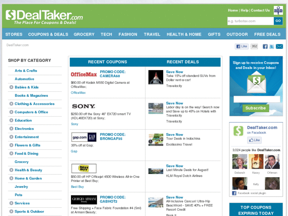This screenshot has width=288, height=216.
Task: Open the FASHION menu
Action: [128, 34]
